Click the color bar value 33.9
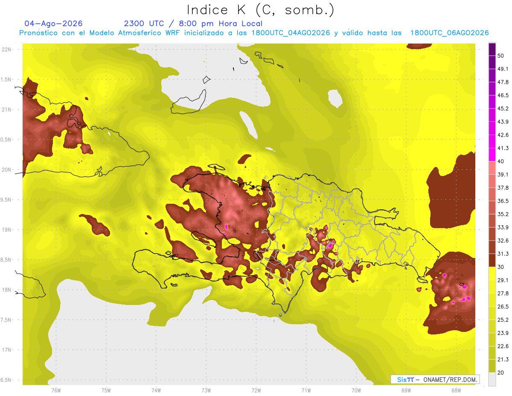 [x=503, y=227]
